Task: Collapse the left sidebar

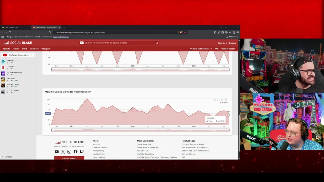Action: click(7, 157)
